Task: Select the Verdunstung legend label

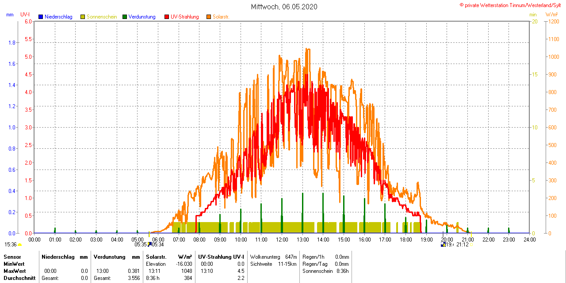Action: coord(142,17)
